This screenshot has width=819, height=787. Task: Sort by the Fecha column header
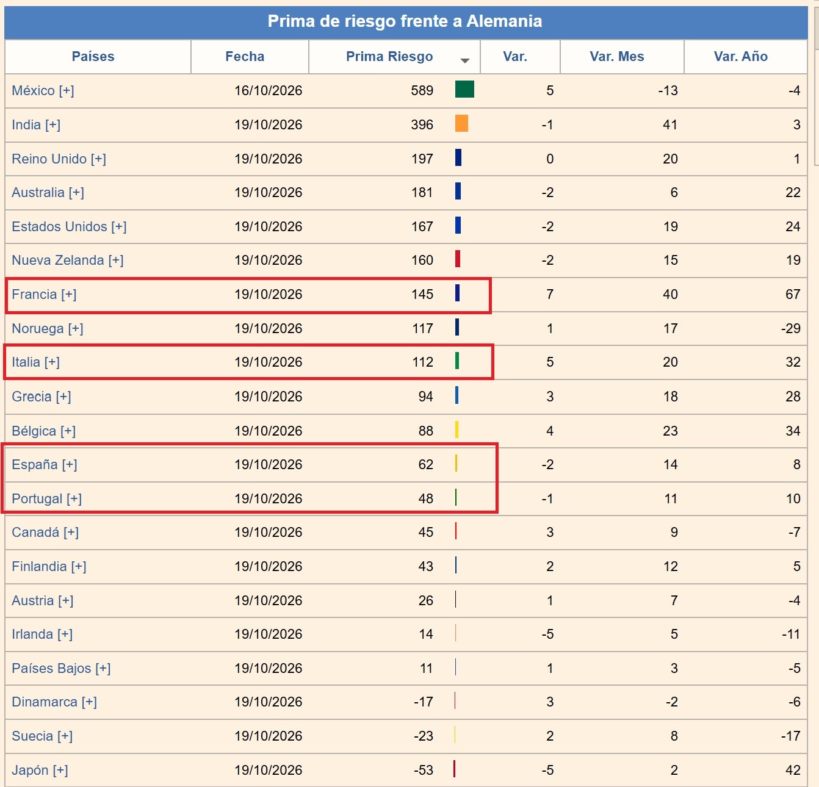pyautogui.click(x=245, y=57)
